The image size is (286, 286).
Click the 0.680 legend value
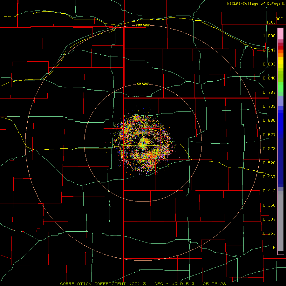[269, 120]
